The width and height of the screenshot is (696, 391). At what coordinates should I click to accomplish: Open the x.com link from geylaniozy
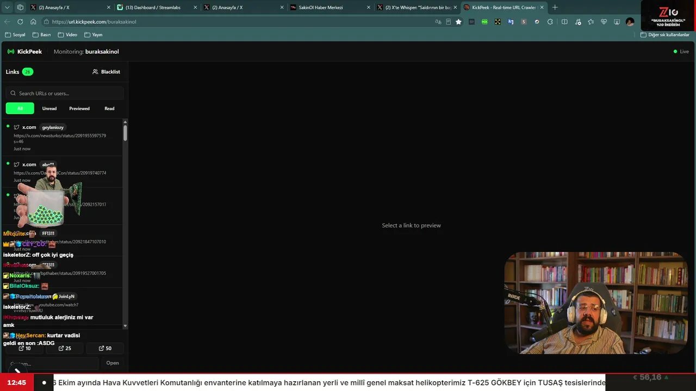tap(62, 138)
